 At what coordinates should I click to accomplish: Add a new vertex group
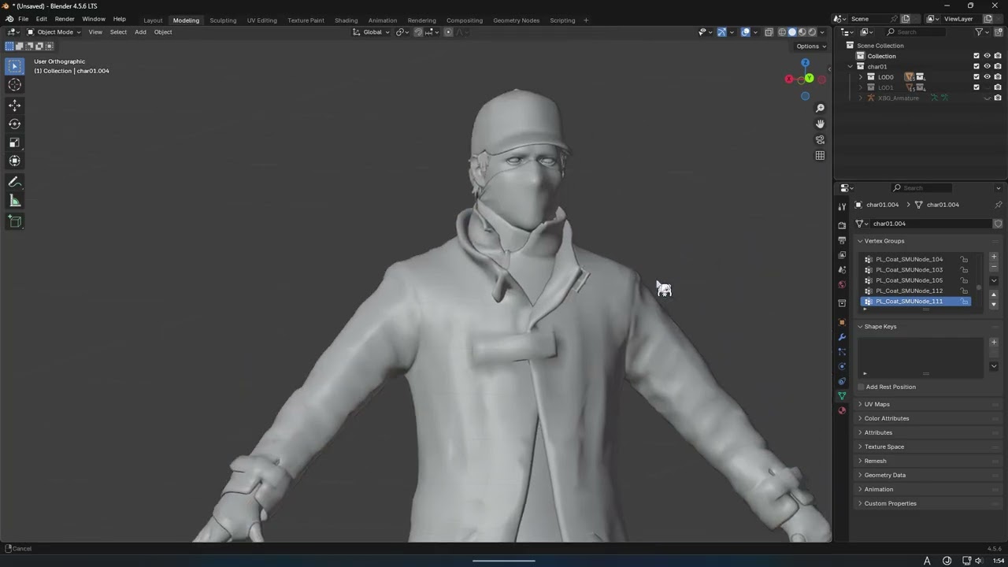pyautogui.click(x=994, y=257)
